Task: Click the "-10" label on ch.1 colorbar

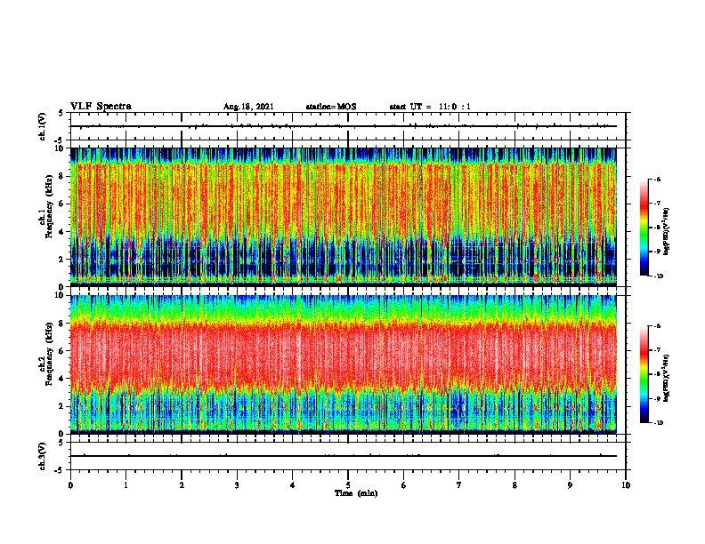Action: (659, 276)
